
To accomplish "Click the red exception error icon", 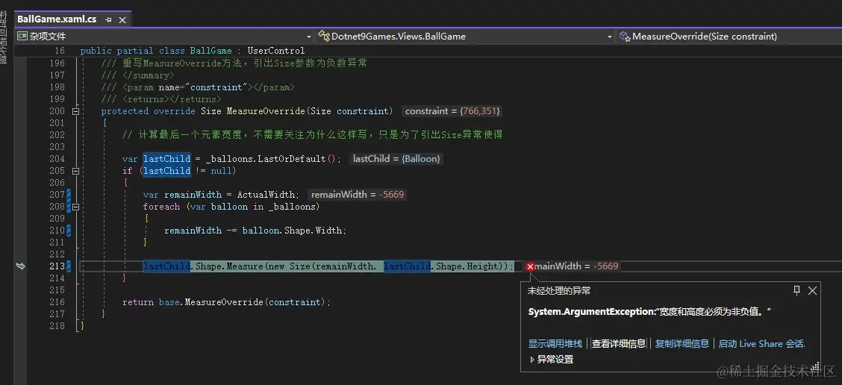I will 530,266.
